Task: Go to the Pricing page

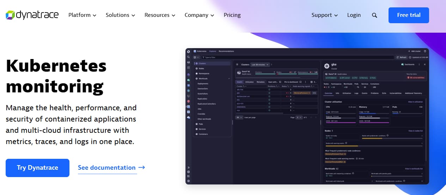Action: 232,15
